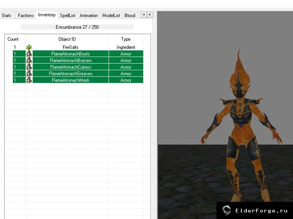Click the FlameAtronachMask armor icon
Viewport: 293px width, 219px height.
[29, 80]
